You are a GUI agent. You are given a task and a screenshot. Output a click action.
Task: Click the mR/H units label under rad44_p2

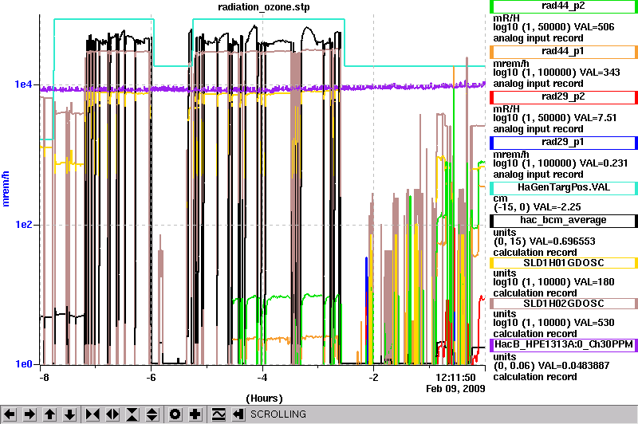click(506, 18)
